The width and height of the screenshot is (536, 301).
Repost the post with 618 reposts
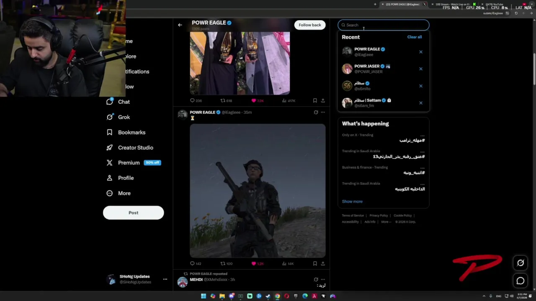[226, 100]
